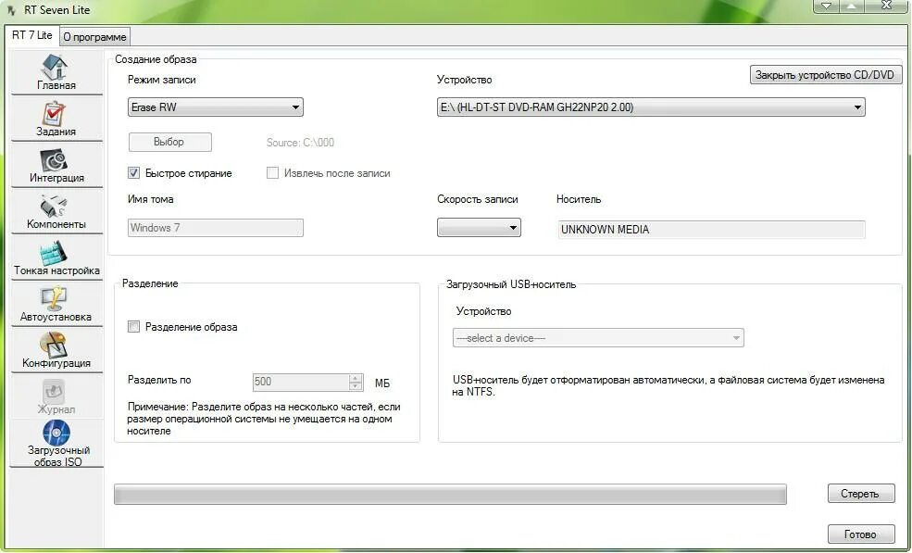
Task: Click the Стереть button
Action: pos(861,494)
